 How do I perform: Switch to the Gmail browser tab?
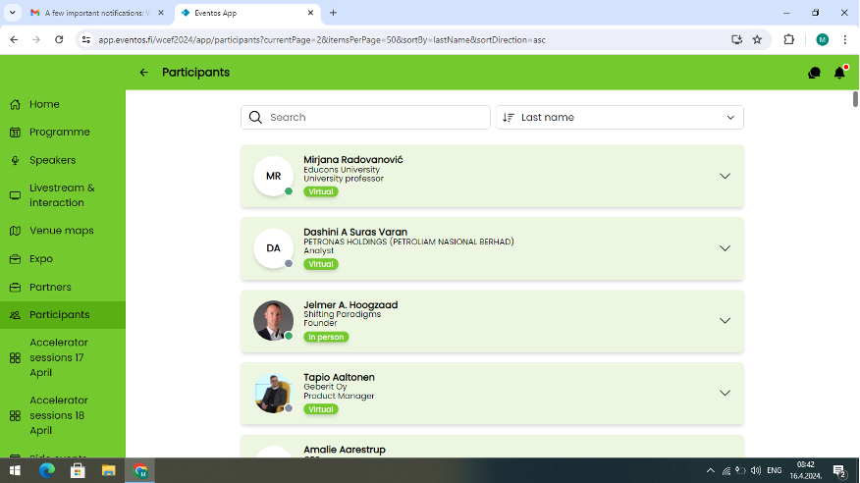pyautogui.click(x=90, y=13)
